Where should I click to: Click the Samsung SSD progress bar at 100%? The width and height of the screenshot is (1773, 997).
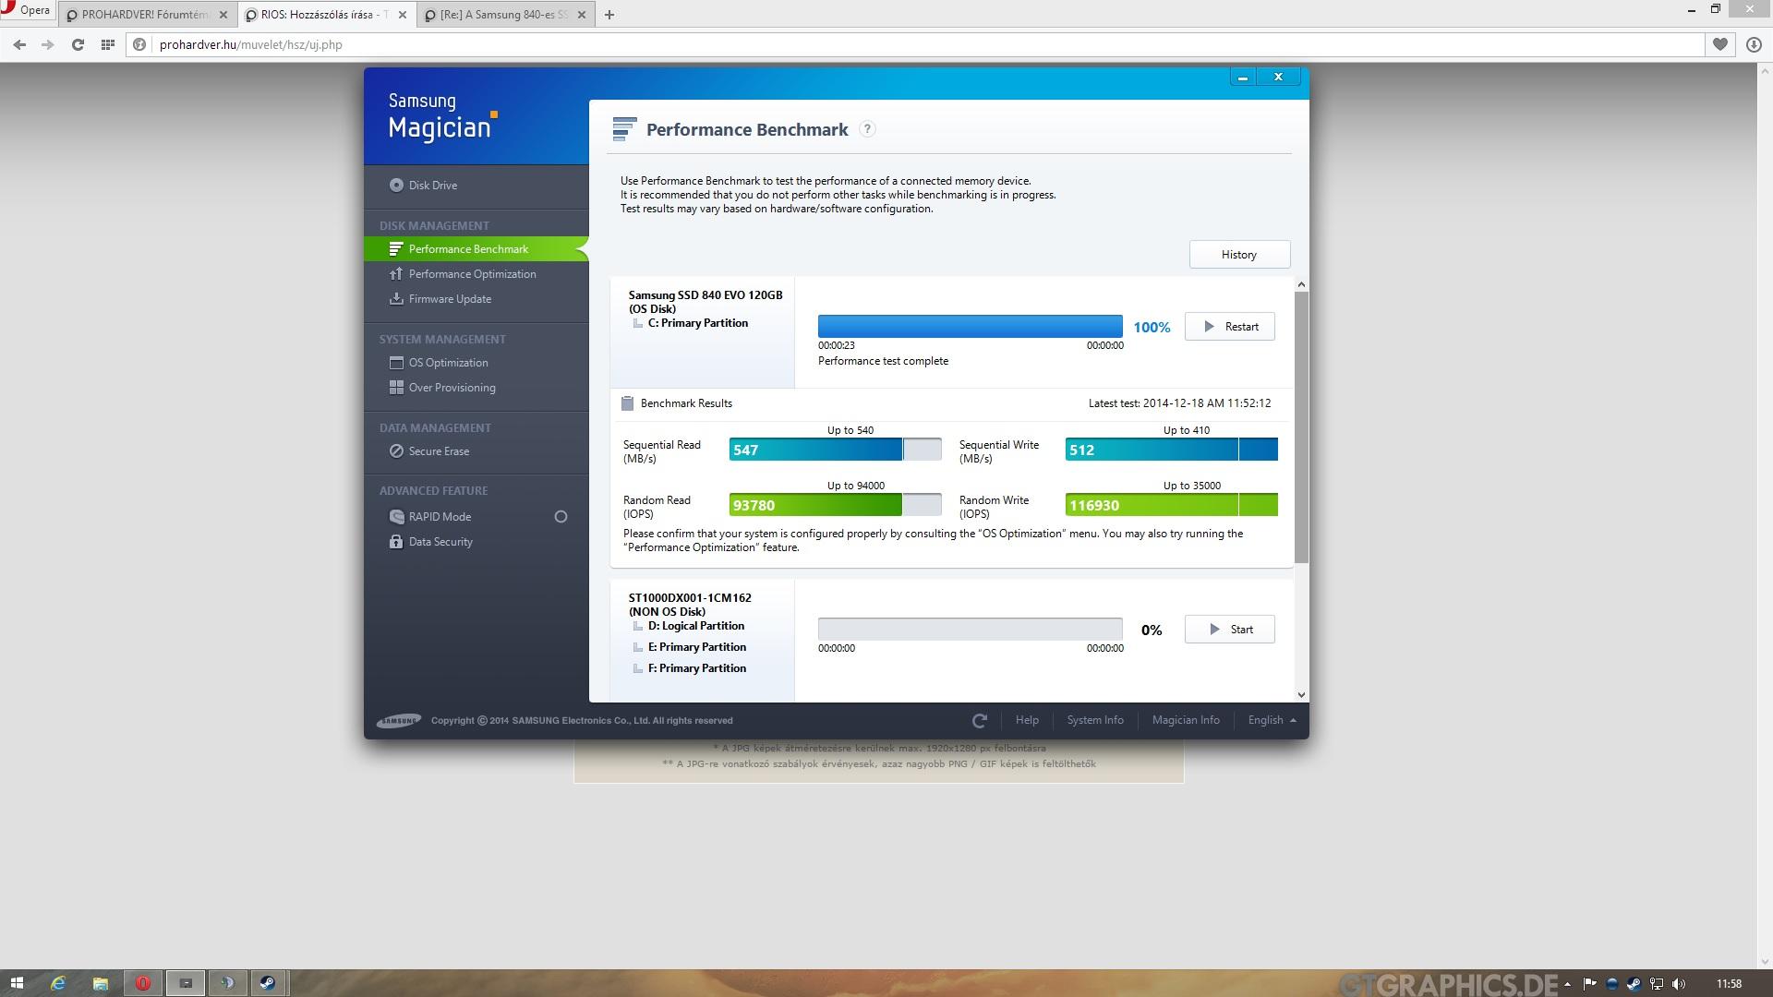point(970,326)
